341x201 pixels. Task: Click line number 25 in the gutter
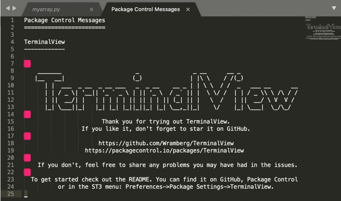click(x=11, y=194)
